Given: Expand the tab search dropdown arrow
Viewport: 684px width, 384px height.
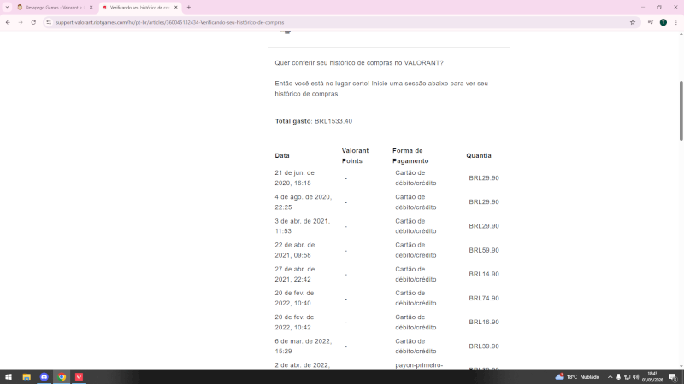Looking at the screenshot, I should click(7, 7).
